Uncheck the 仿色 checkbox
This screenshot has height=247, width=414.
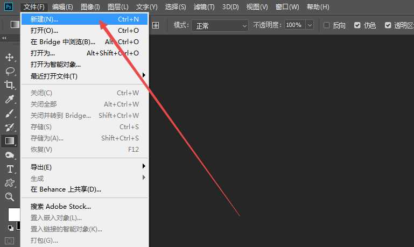pyautogui.click(x=357, y=25)
